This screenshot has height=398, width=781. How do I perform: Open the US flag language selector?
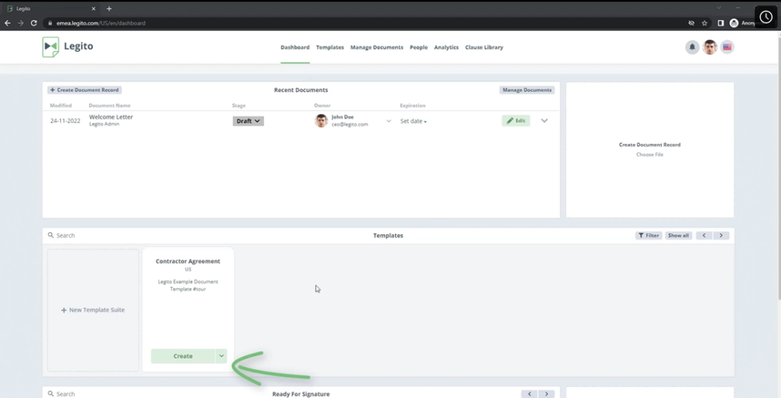tap(728, 47)
